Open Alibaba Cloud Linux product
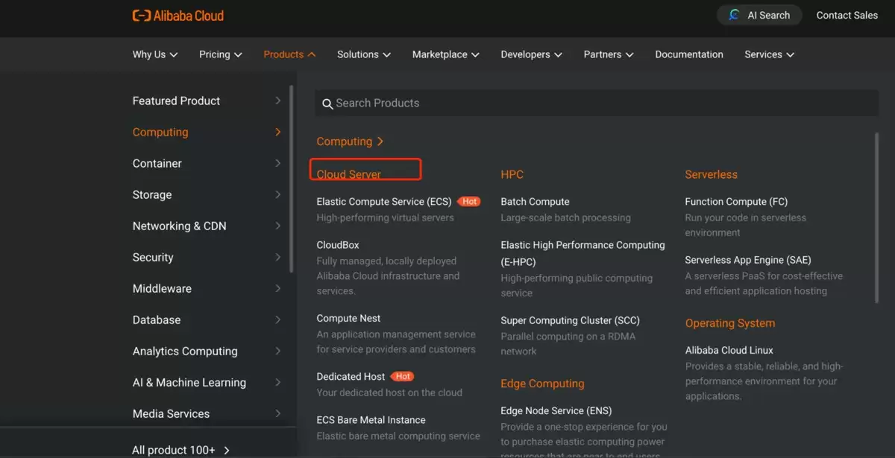The width and height of the screenshot is (895, 458). tap(729, 350)
